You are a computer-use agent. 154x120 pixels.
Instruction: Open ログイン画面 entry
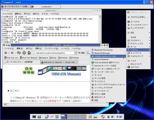(108, 94)
